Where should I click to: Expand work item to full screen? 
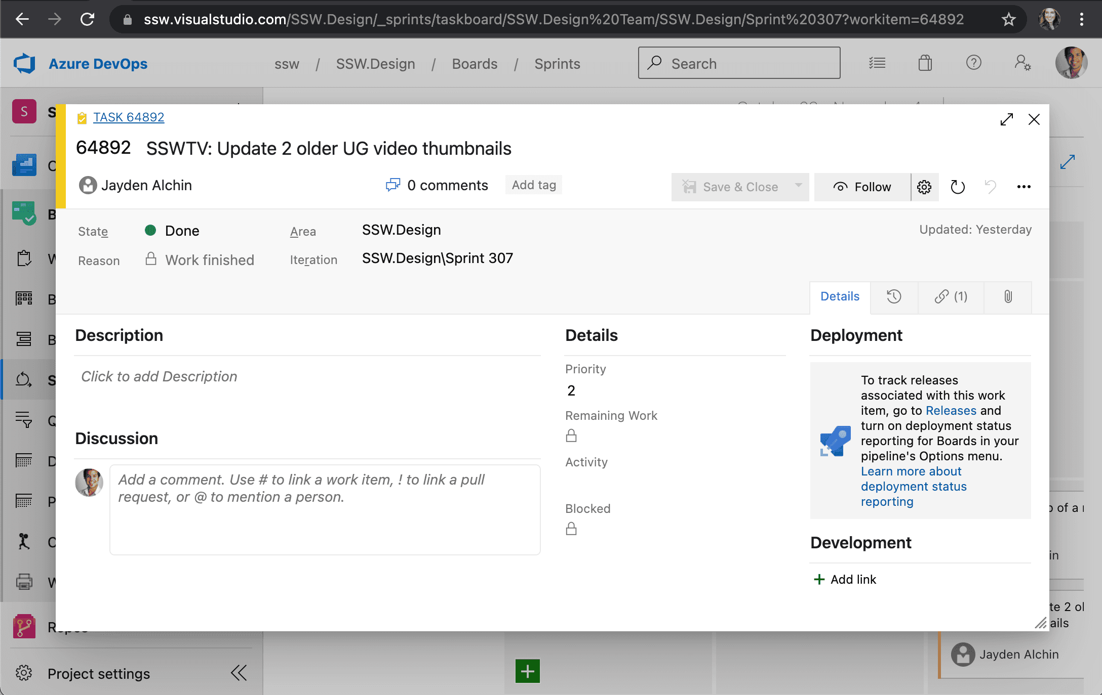[x=1007, y=119]
